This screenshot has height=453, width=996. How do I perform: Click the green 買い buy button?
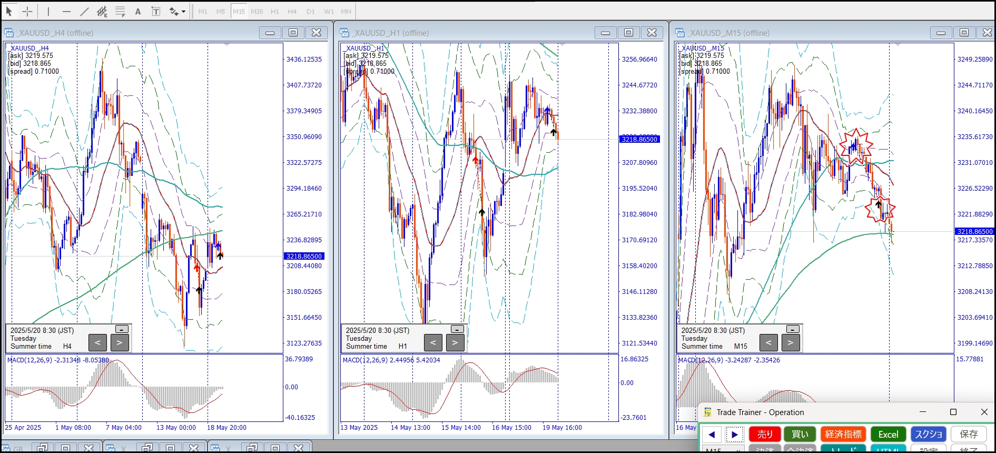coord(800,434)
